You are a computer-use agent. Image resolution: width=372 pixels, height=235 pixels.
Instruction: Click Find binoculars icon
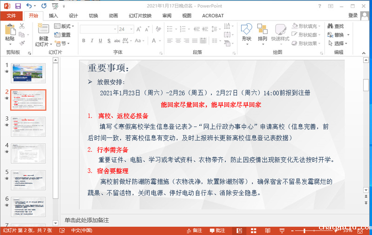click(330, 26)
